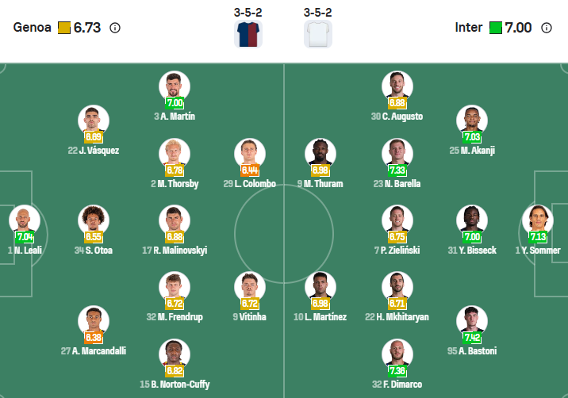The width and height of the screenshot is (568, 398).
Task: Click the Inter team name
Action: (x=469, y=28)
